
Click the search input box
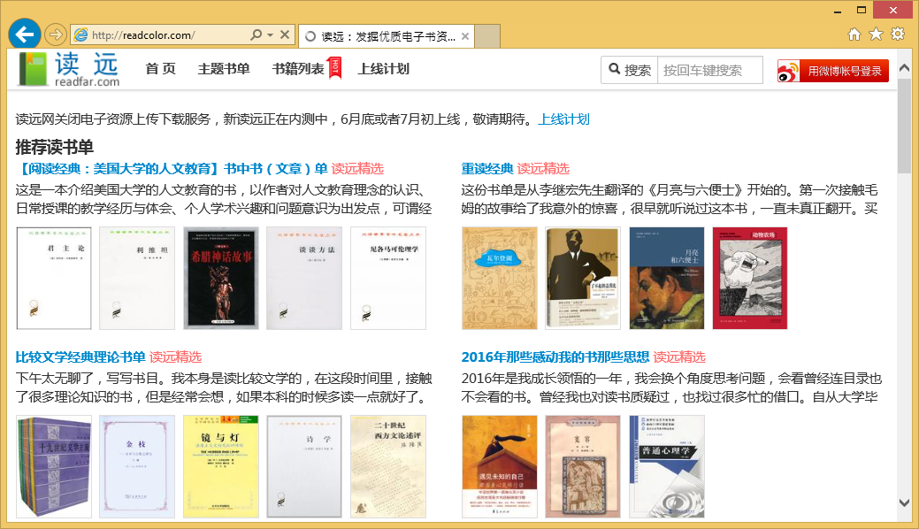click(x=709, y=71)
